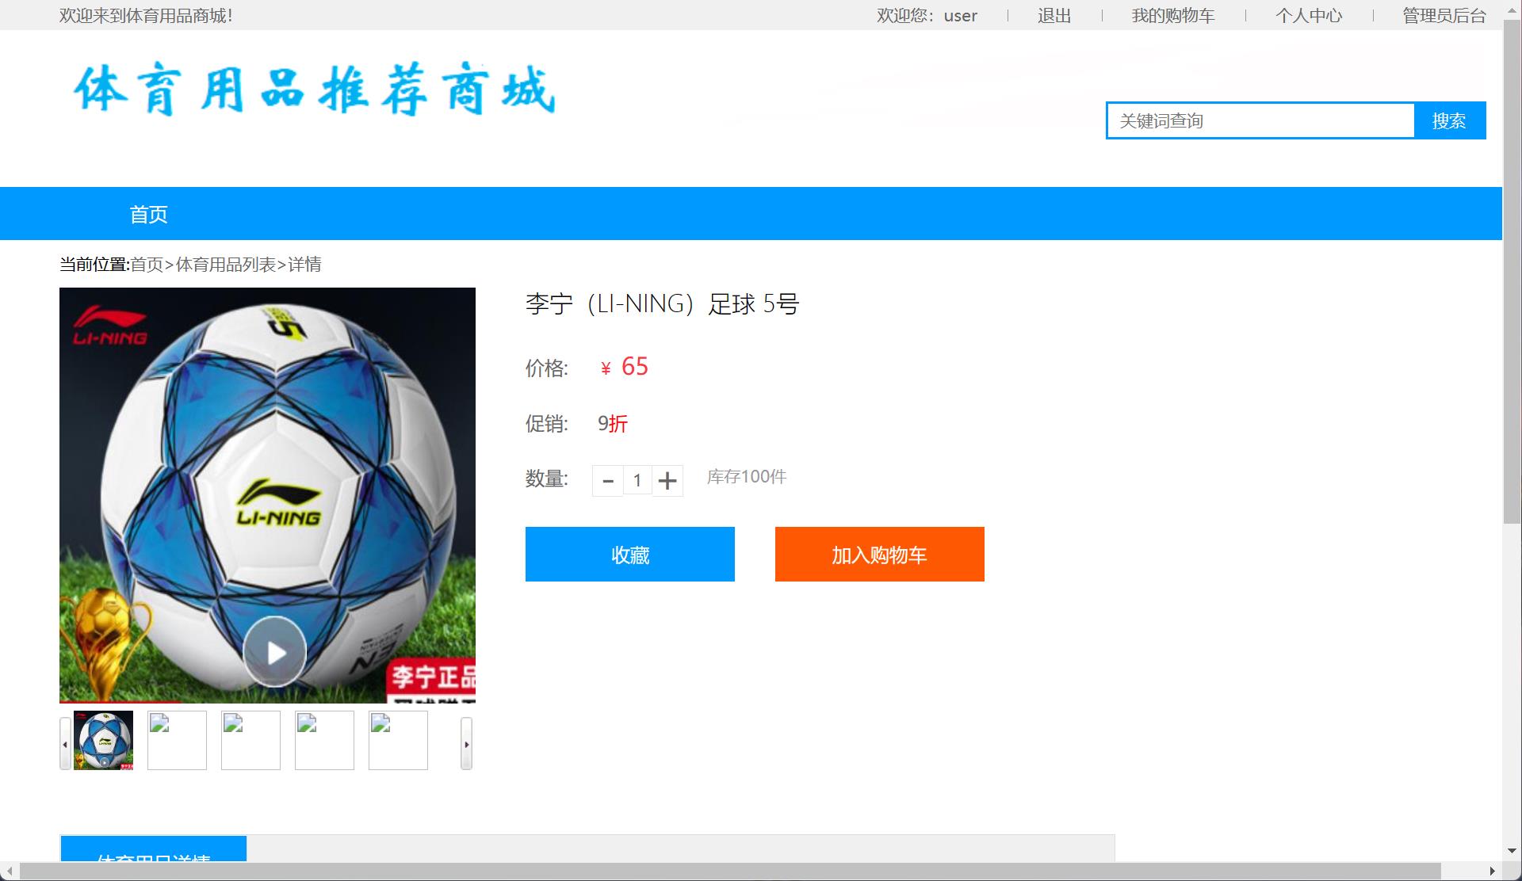
Task: Select the last product thumbnail
Action: [x=397, y=740]
